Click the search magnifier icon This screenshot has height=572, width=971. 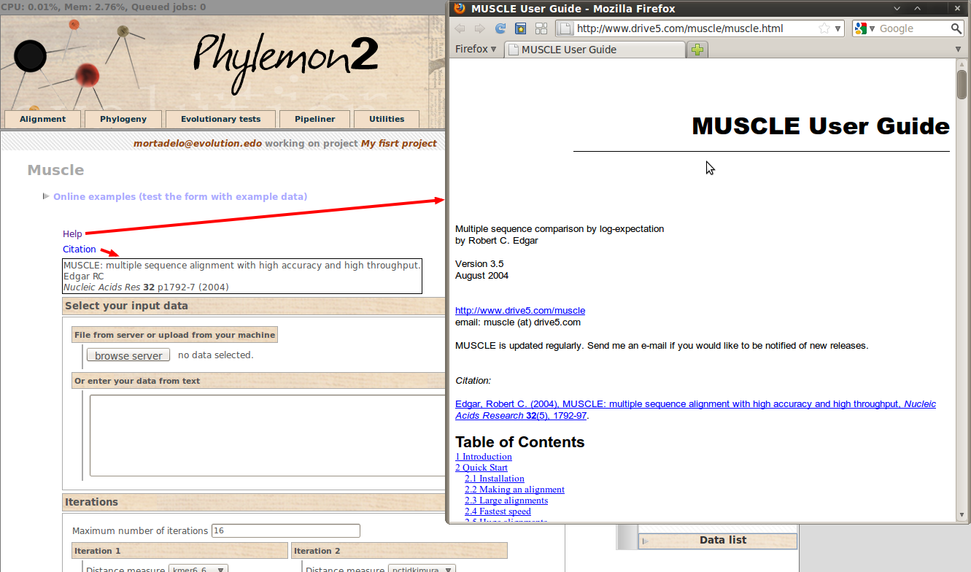pyautogui.click(x=956, y=28)
